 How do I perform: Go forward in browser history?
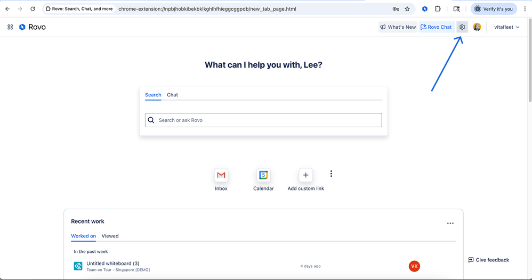20,9
